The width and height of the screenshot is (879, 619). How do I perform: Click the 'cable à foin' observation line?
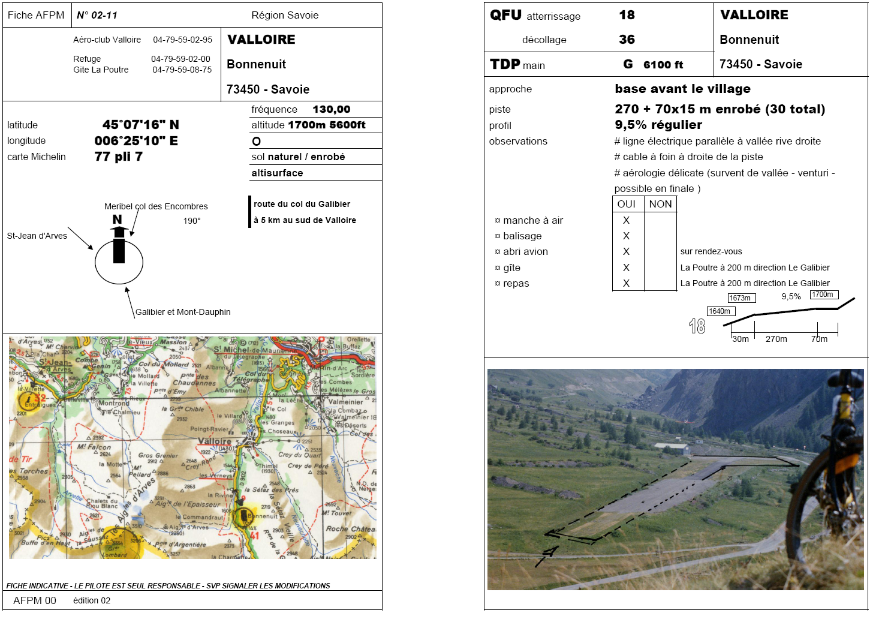click(x=688, y=157)
